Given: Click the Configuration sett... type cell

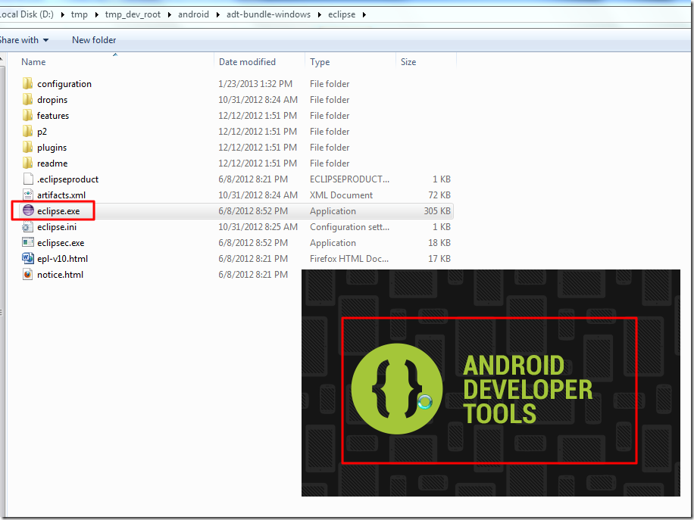Looking at the screenshot, I should pos(350,227).
